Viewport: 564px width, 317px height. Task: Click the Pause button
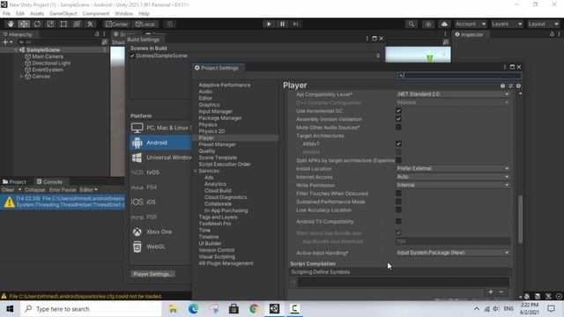coord(282,24)
